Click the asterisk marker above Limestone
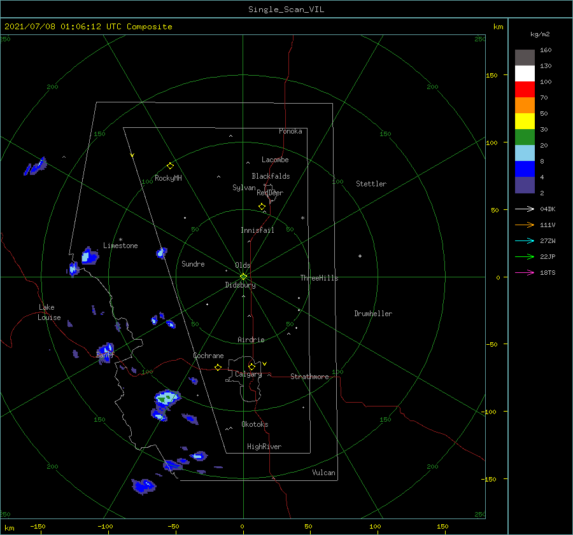The width and height of the screenshot is (573, 535). coord(120,240)
